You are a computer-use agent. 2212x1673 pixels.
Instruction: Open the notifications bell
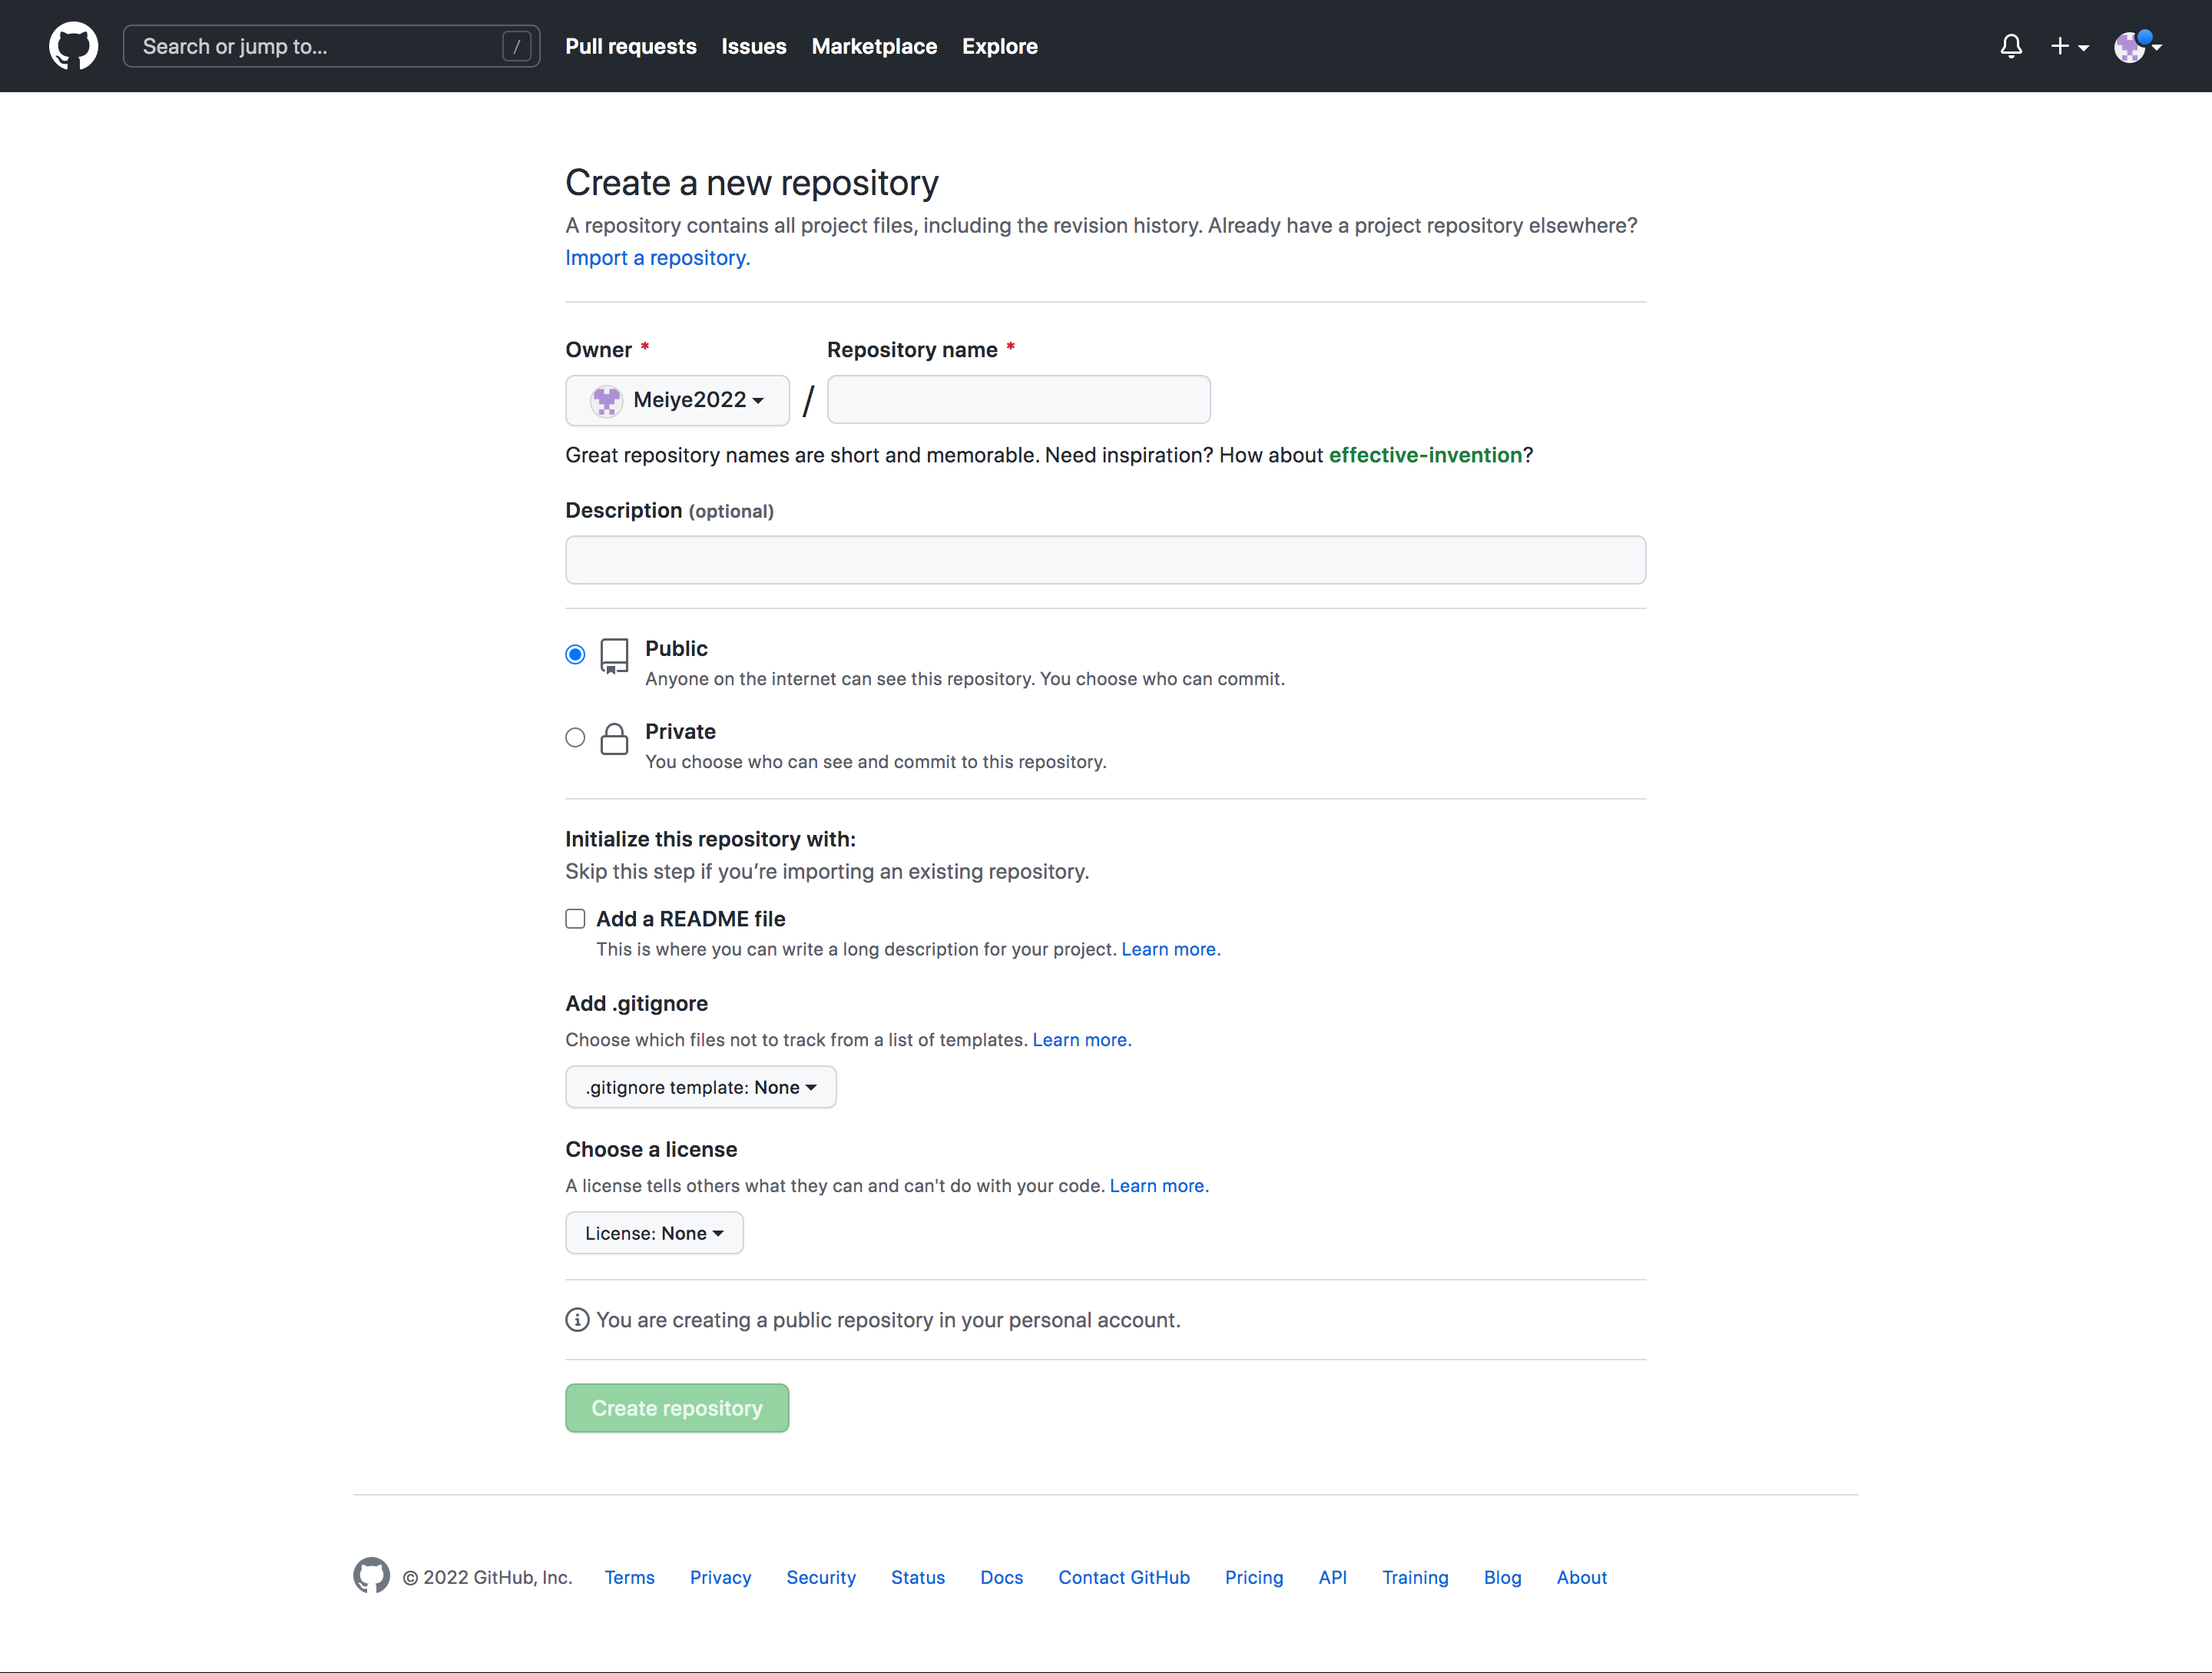[2011, 46]
